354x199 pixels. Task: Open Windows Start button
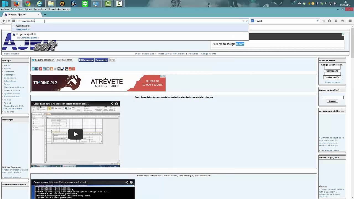(5, 4)
